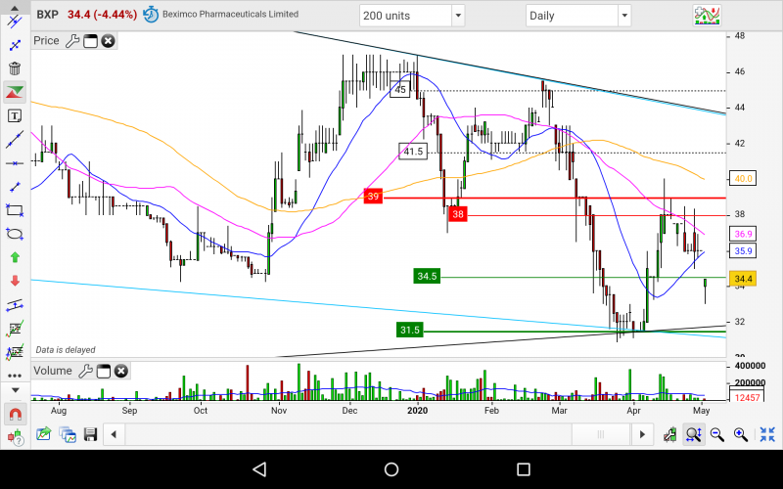783x489 pixels.
Task: Click the 39 red price level label
Action: pyautogui.click(x=373, y=196)
